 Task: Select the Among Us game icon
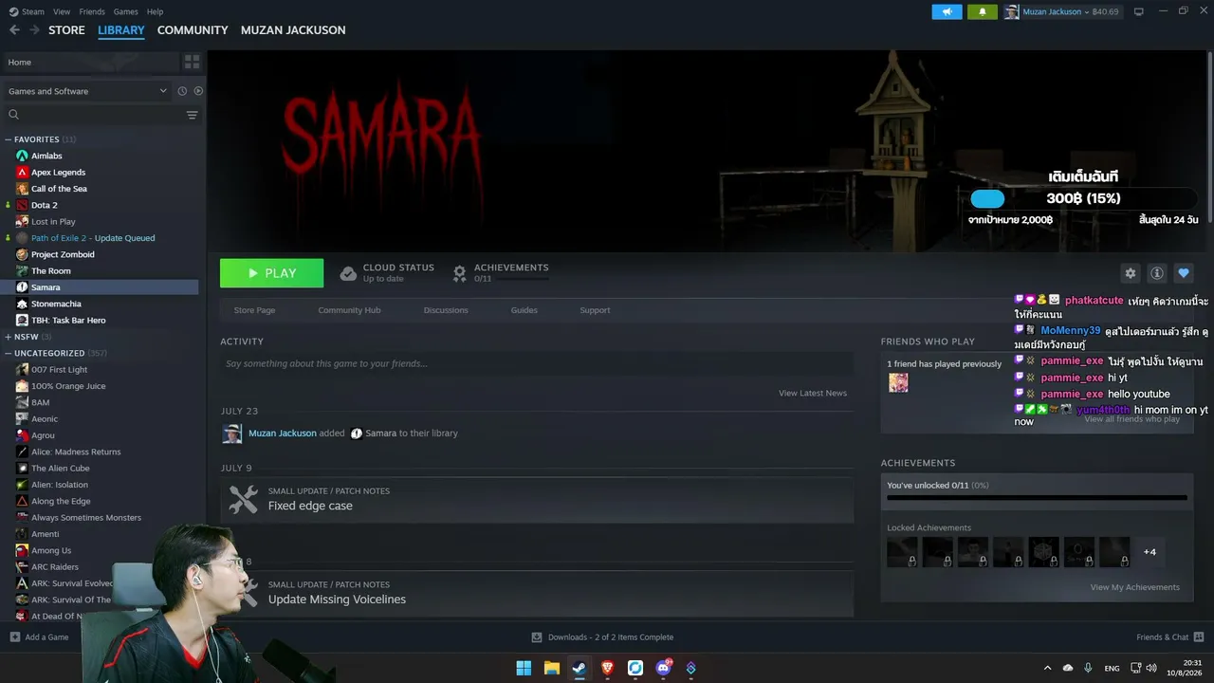22,550
